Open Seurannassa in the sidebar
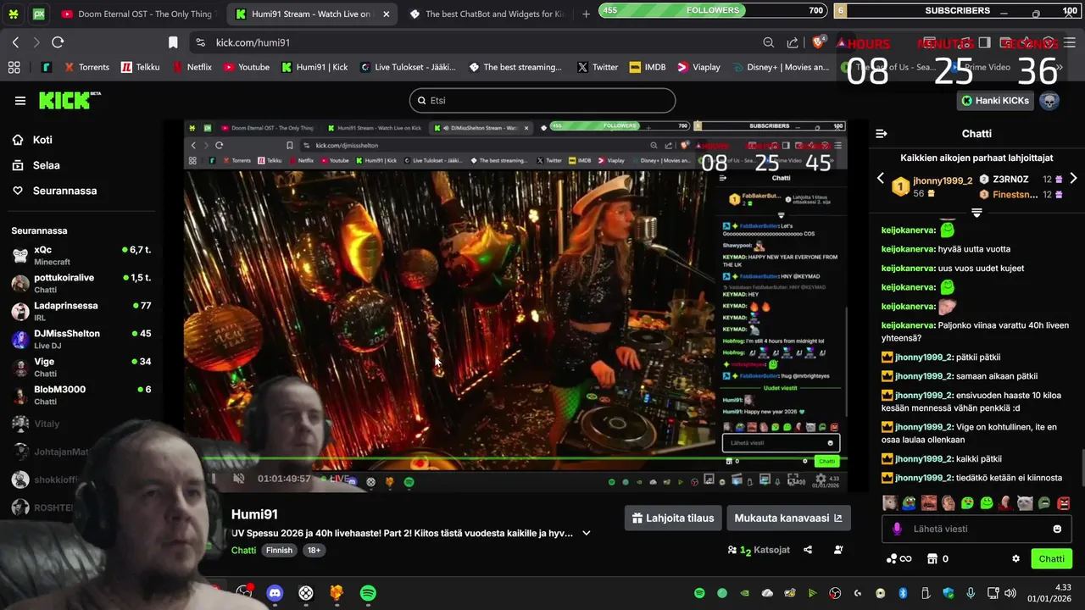The height and width of the screenshot is (610, 1085). (64, 191)
